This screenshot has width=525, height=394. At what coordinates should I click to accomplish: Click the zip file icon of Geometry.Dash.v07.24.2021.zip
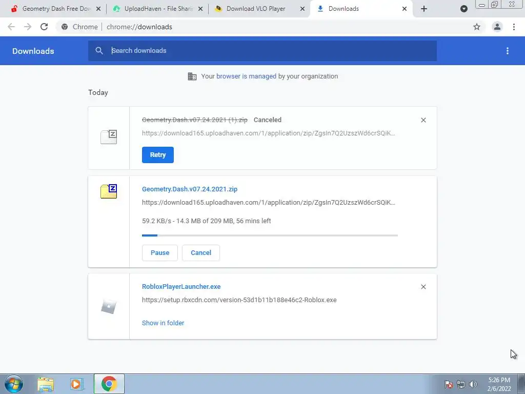pos(109,191)
